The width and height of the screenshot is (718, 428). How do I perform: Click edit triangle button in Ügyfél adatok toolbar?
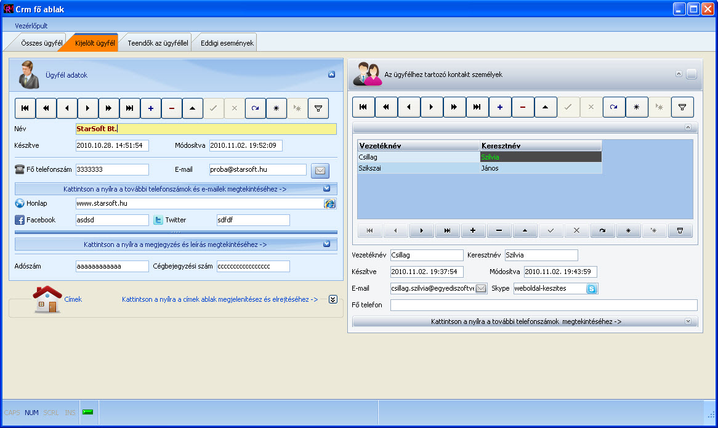[192, 108]
